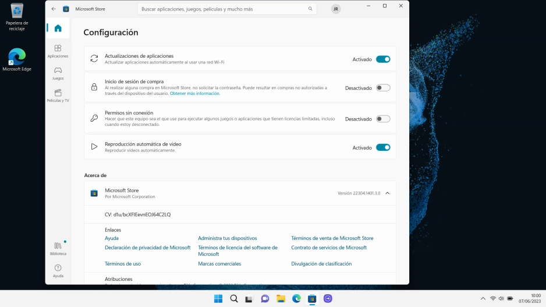546x307 pixels.
Task: Open the Divulgación de clasificación link
Action: coord(321,264)
